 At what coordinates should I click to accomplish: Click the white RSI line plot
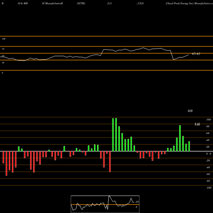95,55
